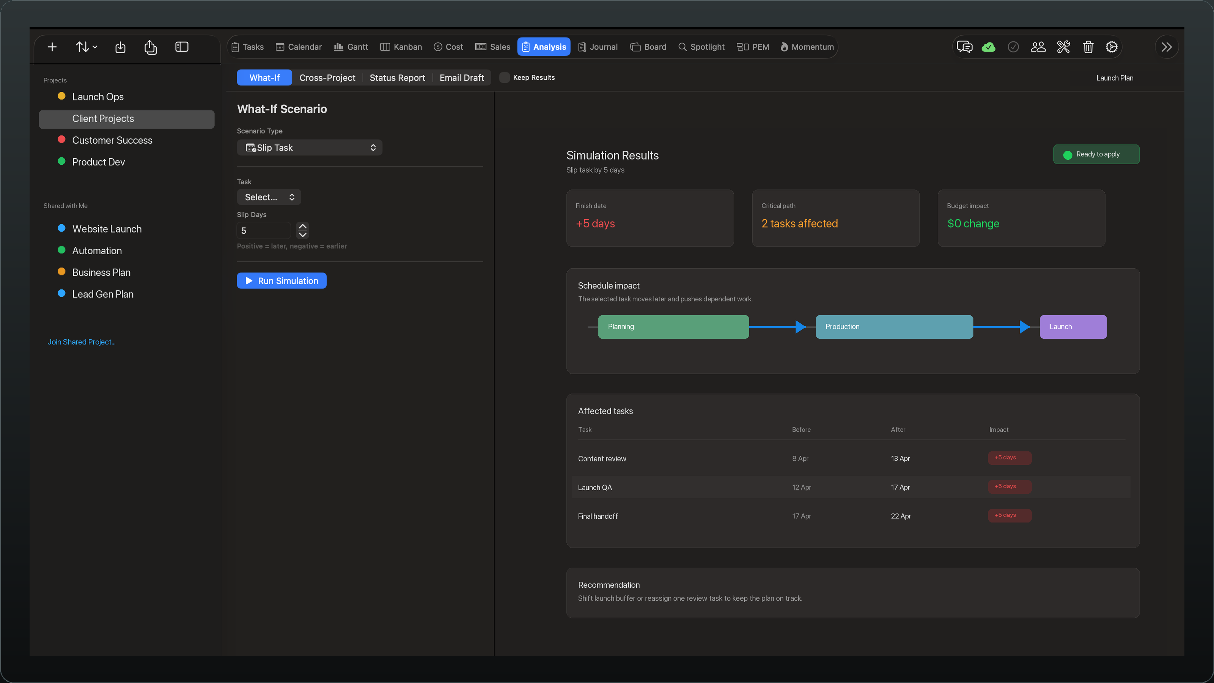Open the settings gear icon

click(x=1112, y=47)
